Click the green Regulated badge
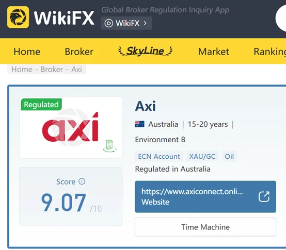The width and height of the screenshot is (286, 250). coord(41,105)
